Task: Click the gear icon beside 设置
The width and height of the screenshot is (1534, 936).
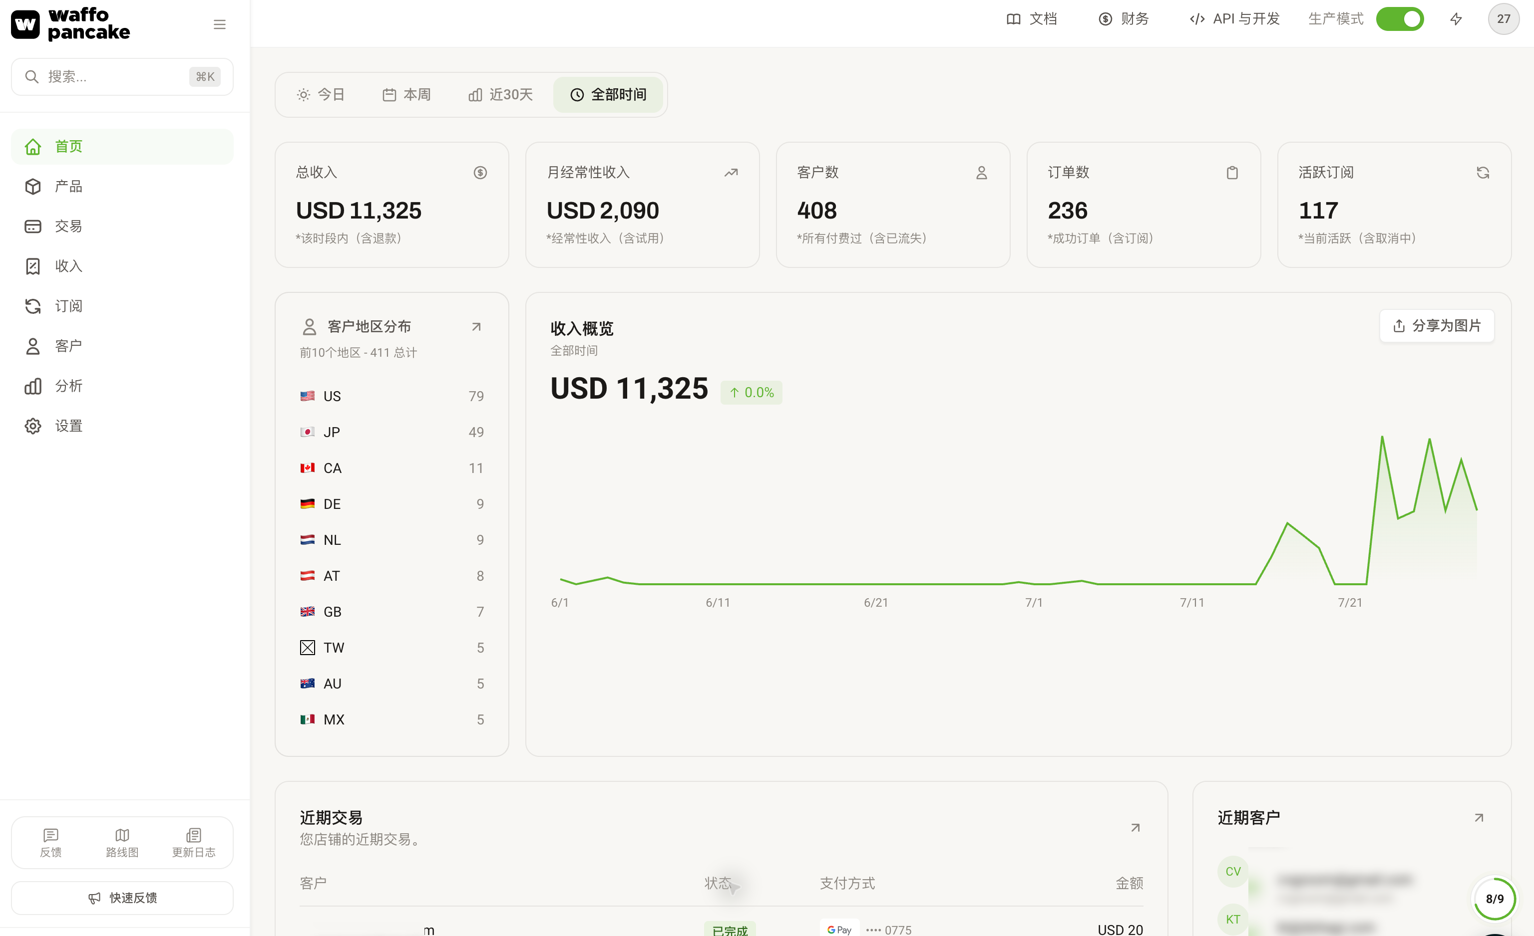Action: coord(32,426)
